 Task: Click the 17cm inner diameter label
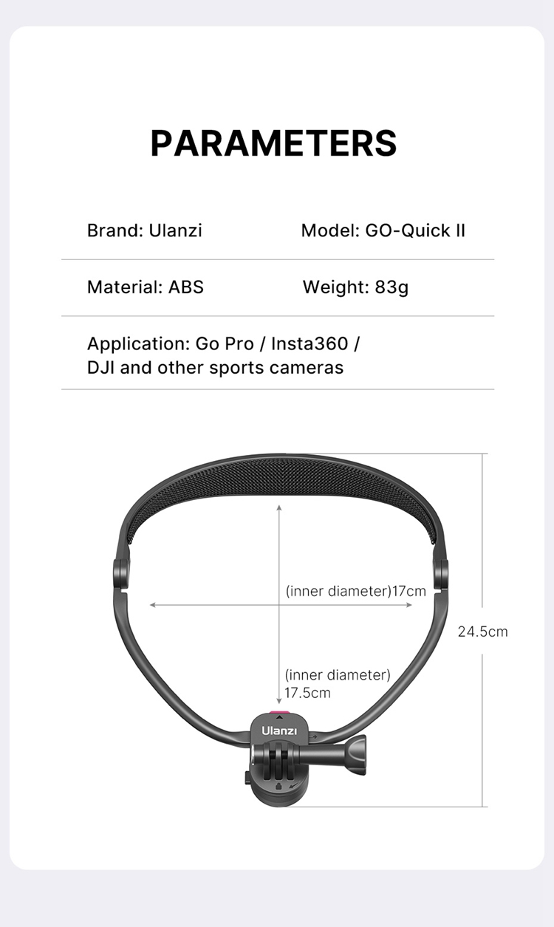pos(356,591)
